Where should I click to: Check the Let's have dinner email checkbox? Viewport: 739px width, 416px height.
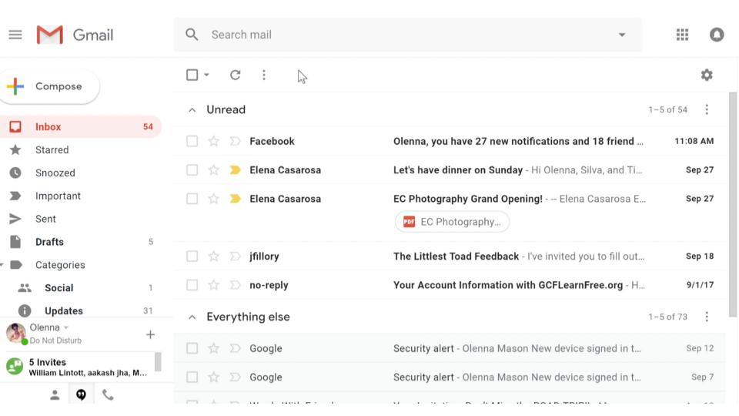(x=192, y=169)
